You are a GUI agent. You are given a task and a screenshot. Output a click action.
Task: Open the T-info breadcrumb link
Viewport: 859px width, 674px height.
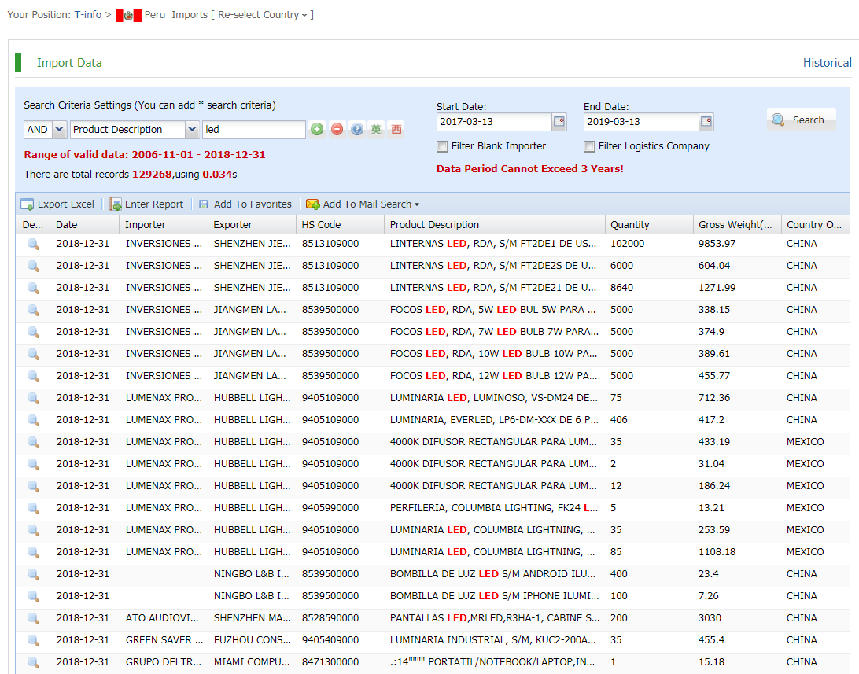click(87, 15)
